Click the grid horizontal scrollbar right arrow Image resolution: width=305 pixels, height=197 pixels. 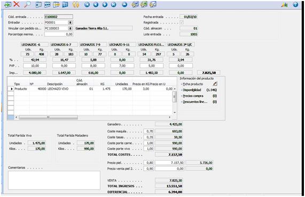(x=170, y=117)
